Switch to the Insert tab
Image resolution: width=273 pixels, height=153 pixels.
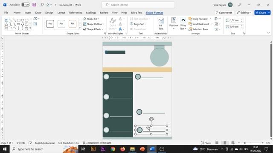click(28, 12)
